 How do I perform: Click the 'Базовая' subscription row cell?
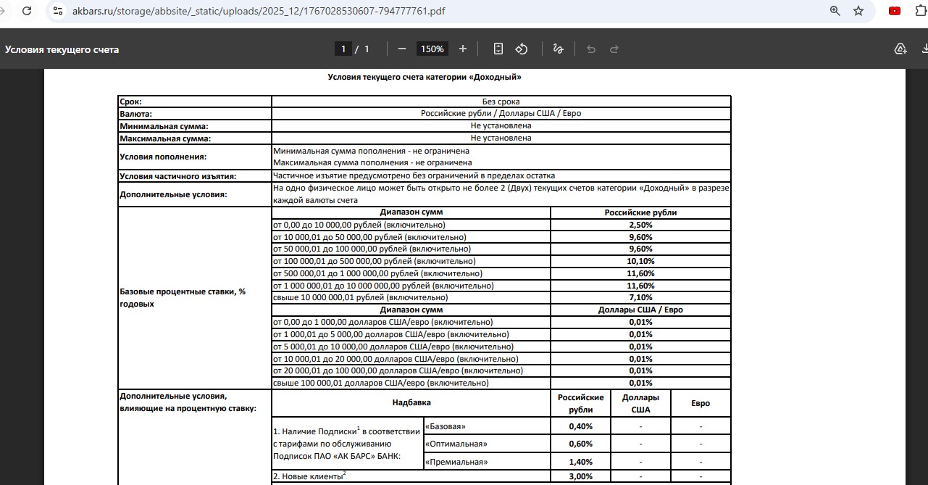click(486, 426)
